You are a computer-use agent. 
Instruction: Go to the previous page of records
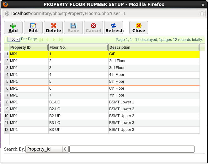48,40
